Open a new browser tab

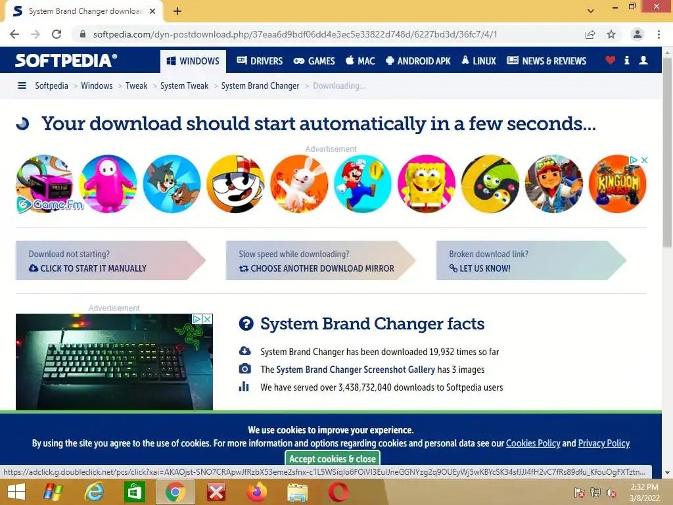coord(177,12)
